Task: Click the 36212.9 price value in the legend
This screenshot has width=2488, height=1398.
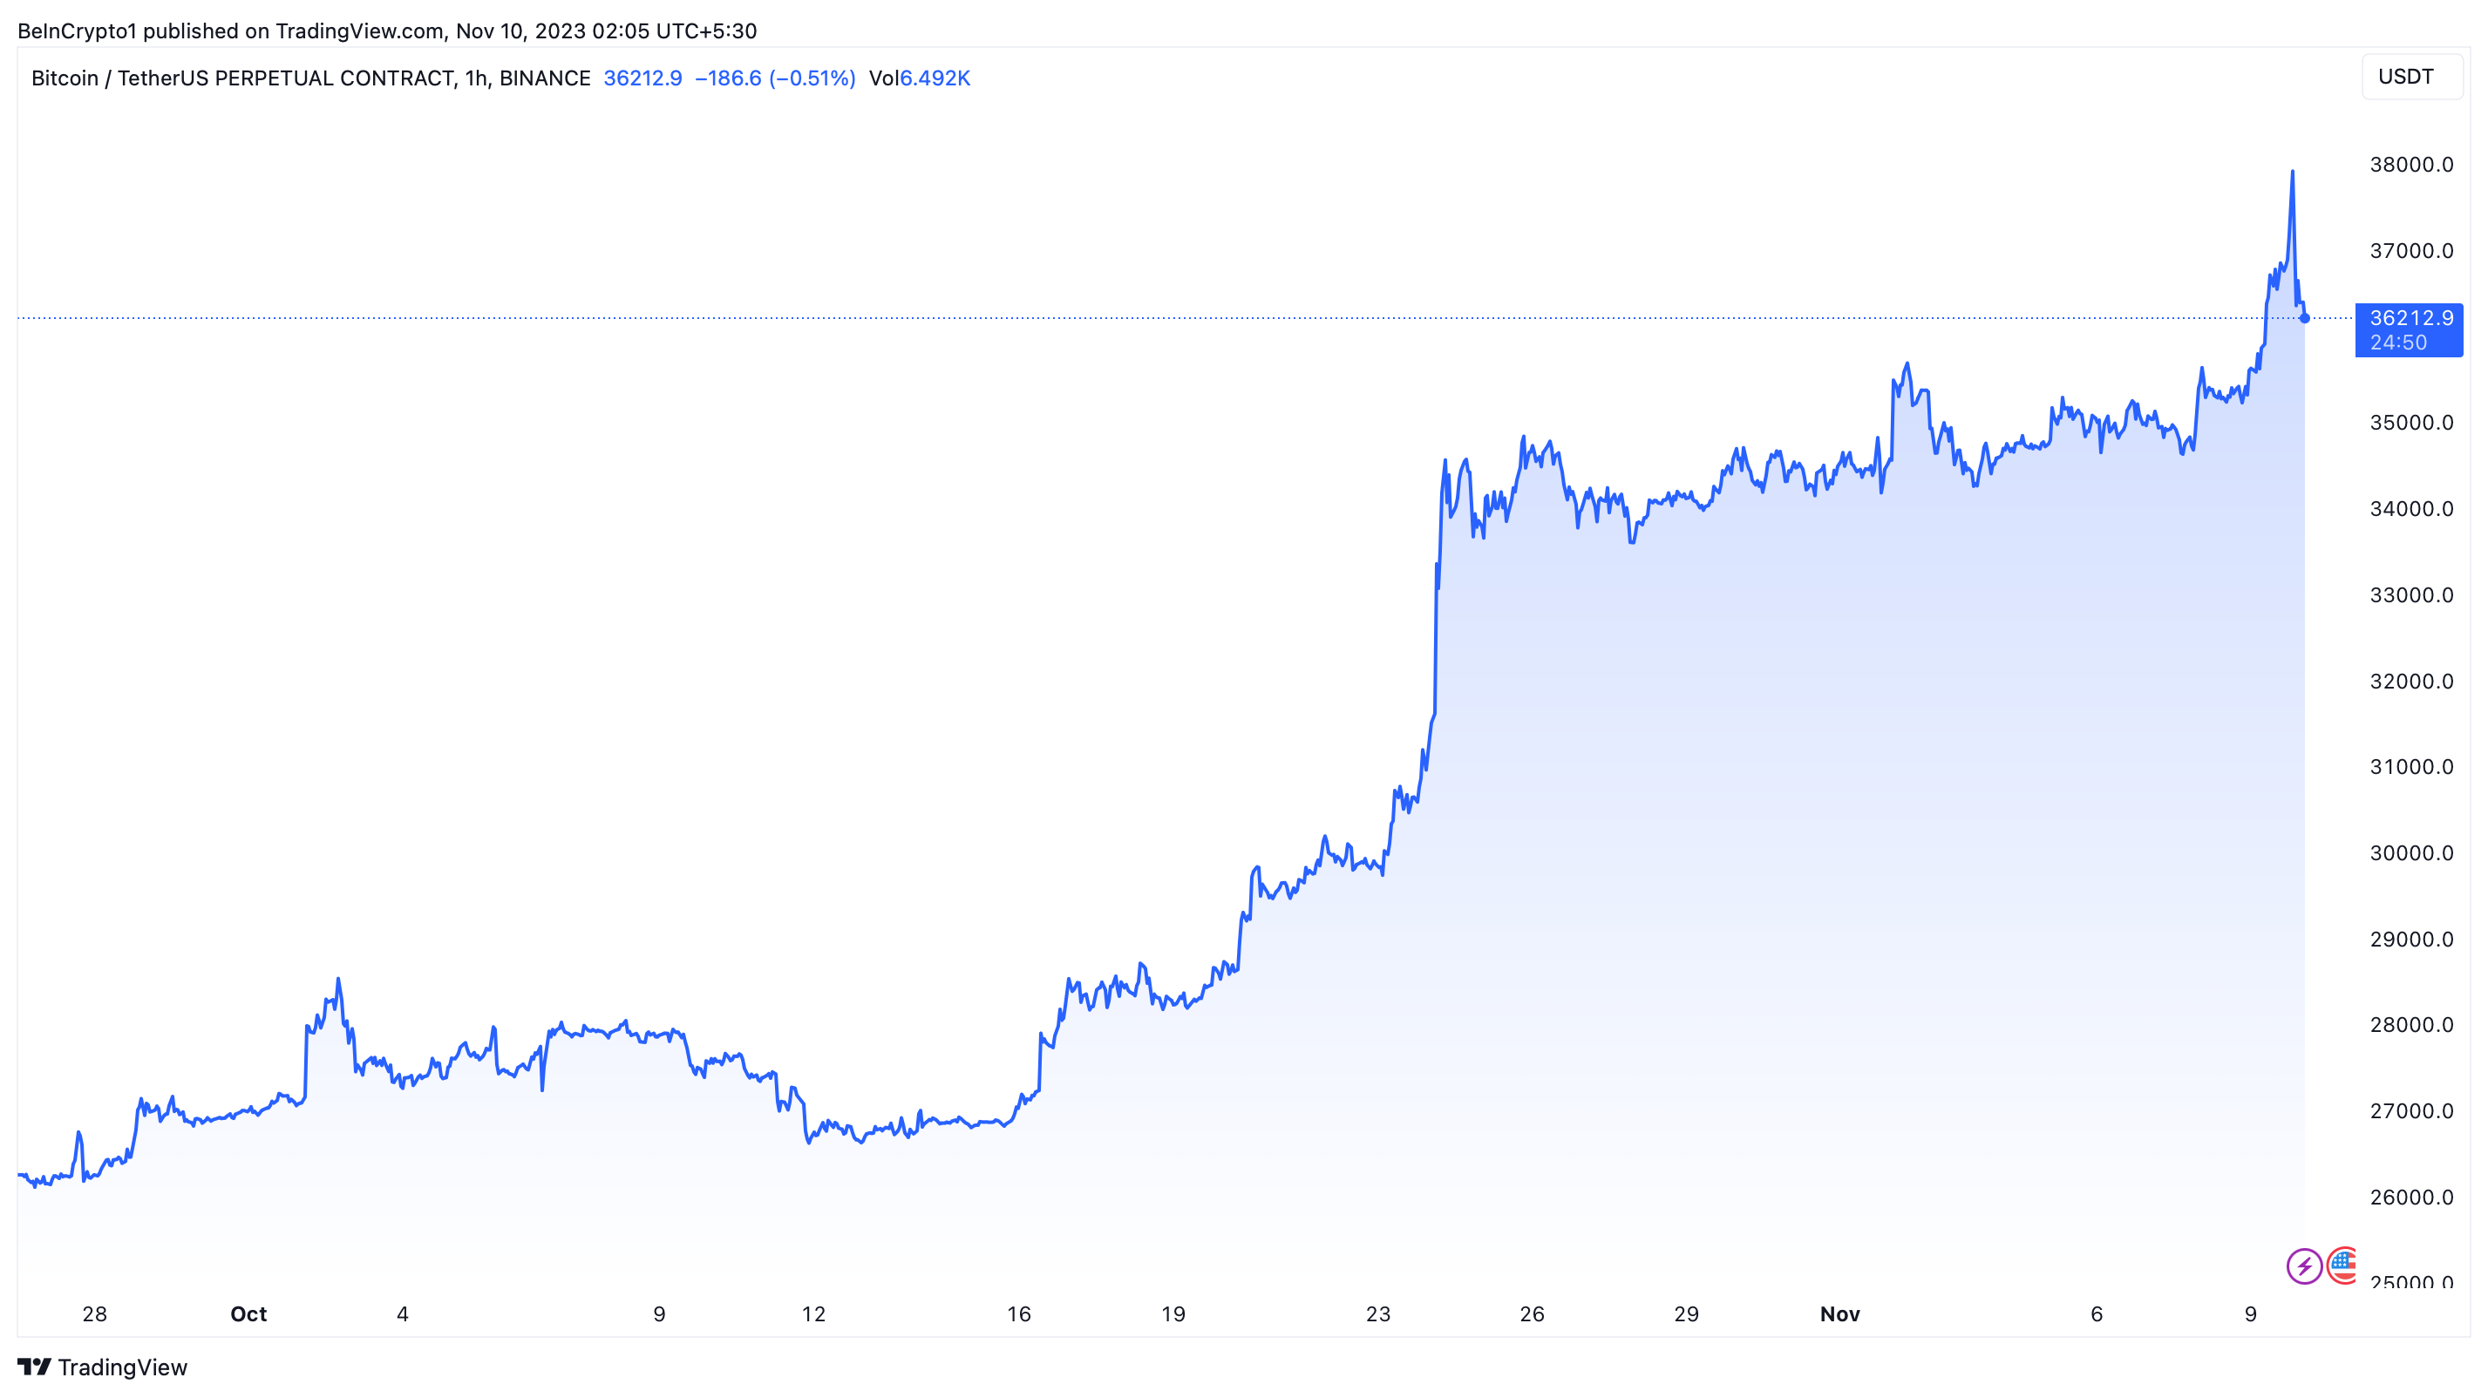Action: click(x=642, y=78)
